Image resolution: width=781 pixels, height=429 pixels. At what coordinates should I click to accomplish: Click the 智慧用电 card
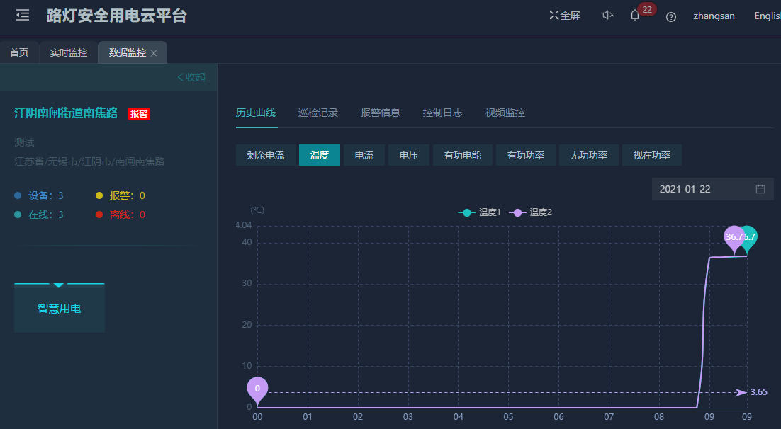point(60,309)
